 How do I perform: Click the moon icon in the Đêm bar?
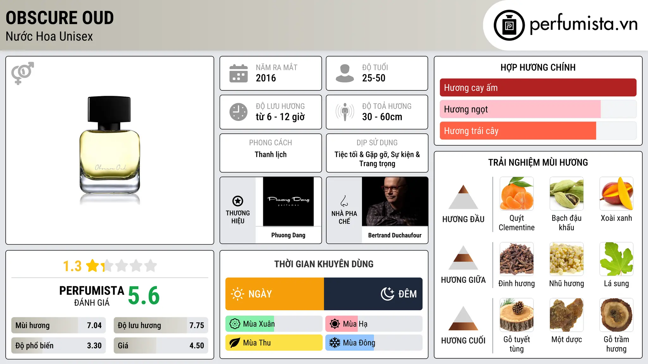tap(387, 294)
